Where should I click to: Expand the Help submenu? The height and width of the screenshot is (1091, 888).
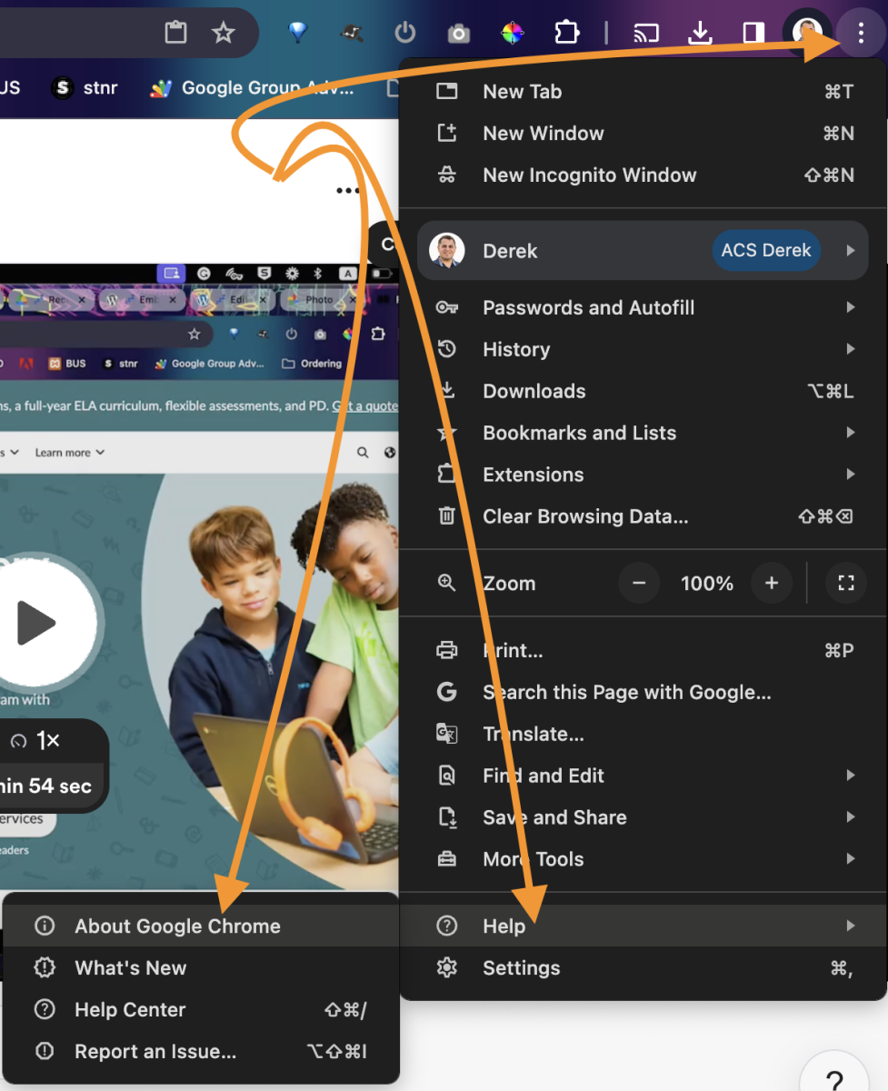[644, 926]
